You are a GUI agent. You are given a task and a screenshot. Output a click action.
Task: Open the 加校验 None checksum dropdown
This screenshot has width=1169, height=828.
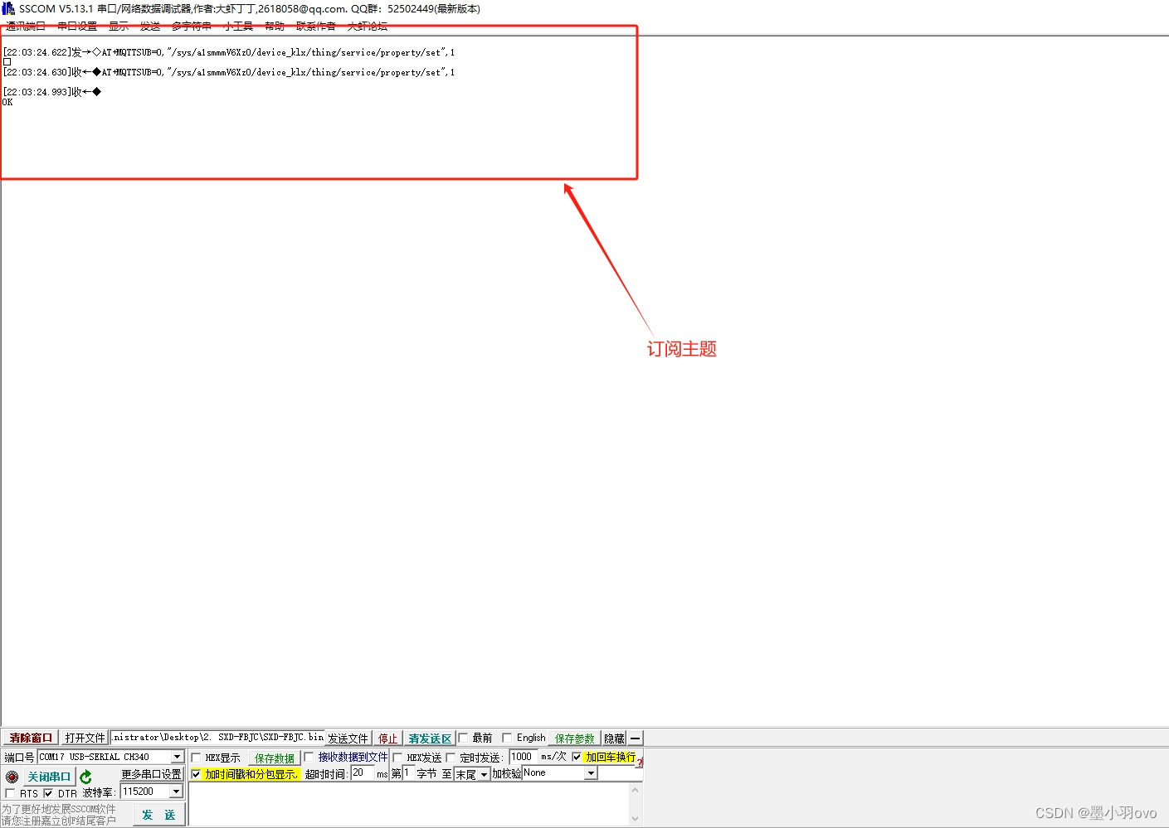(591, 773)
